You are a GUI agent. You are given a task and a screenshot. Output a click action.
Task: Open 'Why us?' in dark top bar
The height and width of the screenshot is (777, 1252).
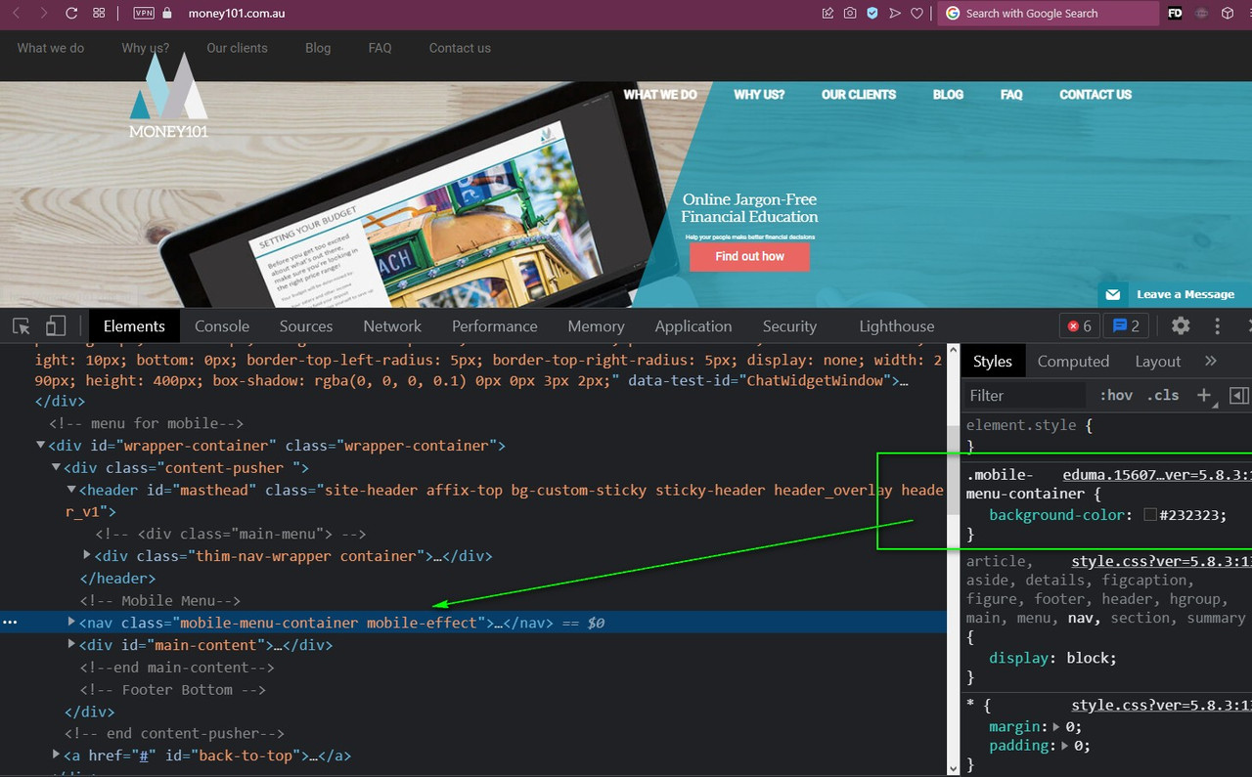(146, 48)
